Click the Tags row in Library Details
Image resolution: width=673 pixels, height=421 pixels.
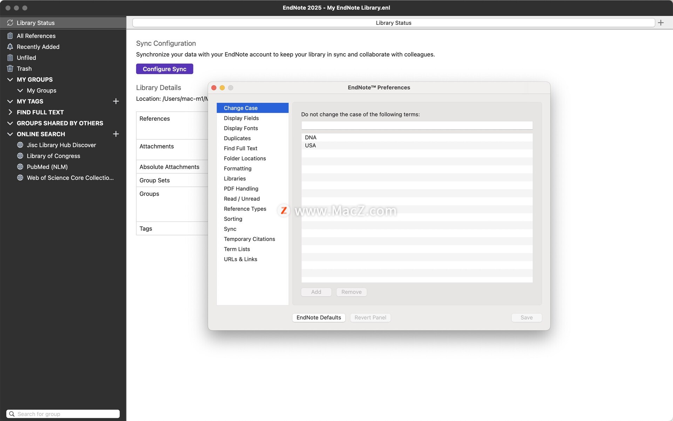pyautogui.click(x=172, y=228)
